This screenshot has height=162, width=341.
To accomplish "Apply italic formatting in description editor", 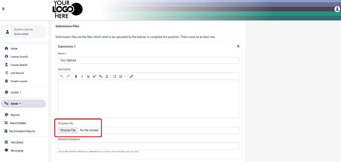I will click(82, 76).
